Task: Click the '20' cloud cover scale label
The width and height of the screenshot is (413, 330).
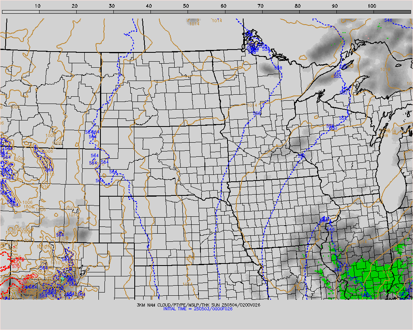Action: point(75,6)
